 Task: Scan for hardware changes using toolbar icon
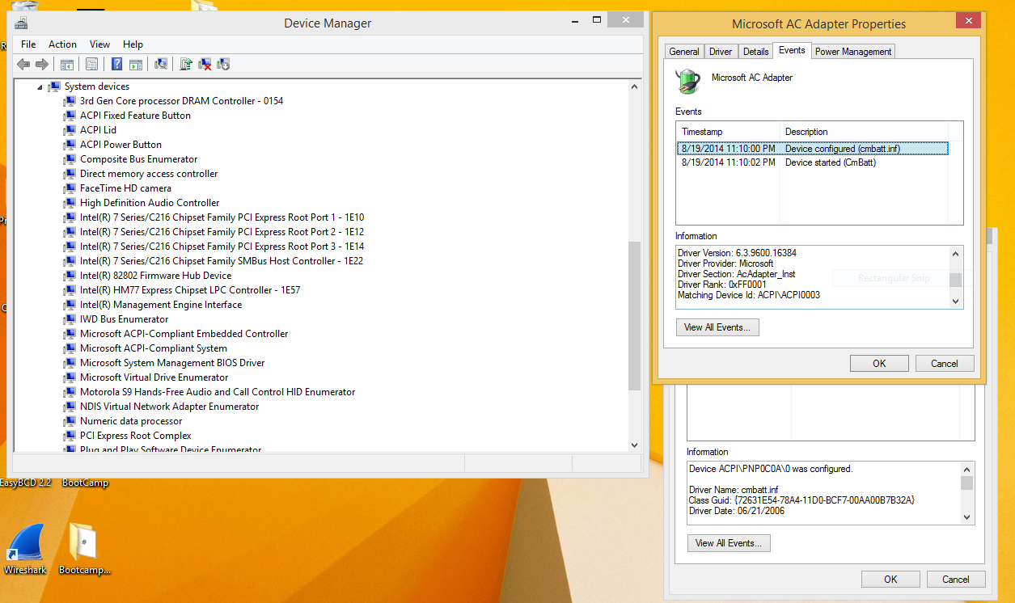pyautogui.click(x=161, y=65)
